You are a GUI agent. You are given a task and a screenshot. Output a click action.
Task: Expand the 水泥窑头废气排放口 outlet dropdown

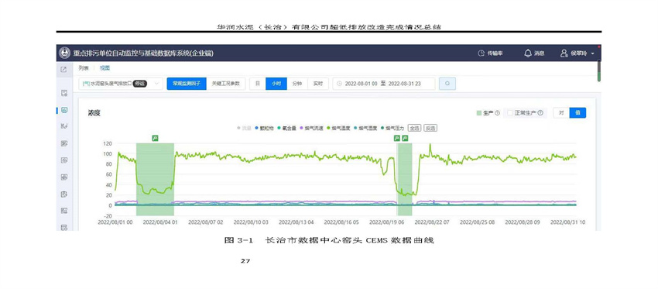pyautogui.click(x=121, y=84)
